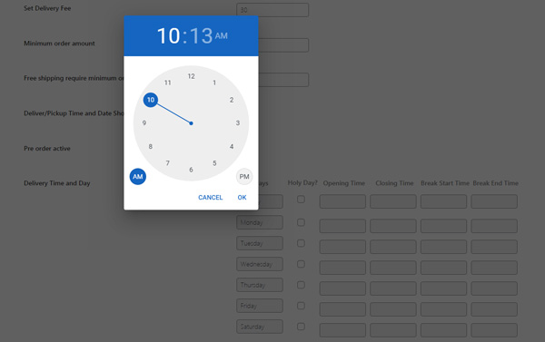Click the minutes 13 in header
Screen dimensions: 545x342
click(x=202, y=35)
